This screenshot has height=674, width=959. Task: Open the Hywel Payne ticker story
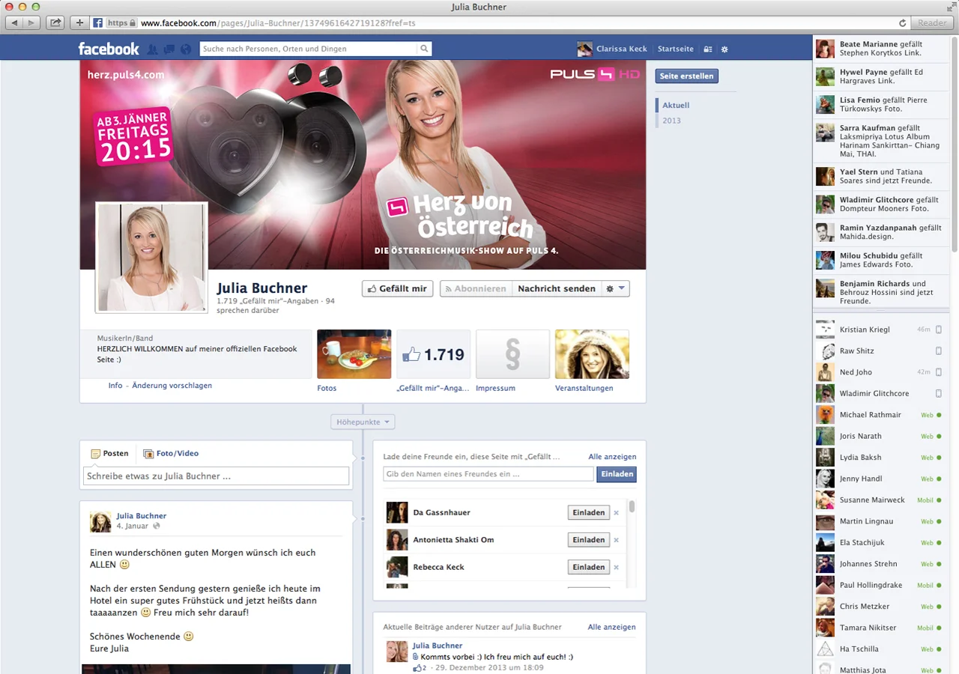point(881,76)
